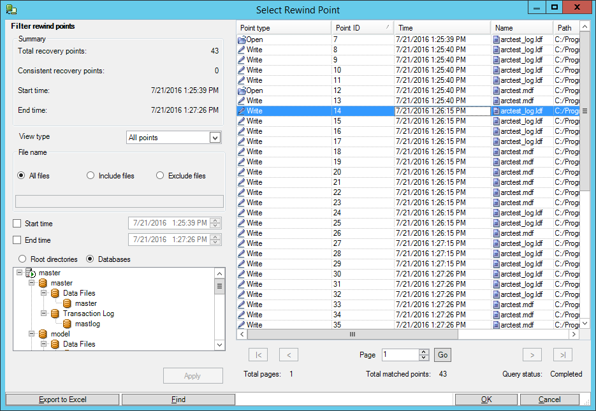Click the pencil Write icon for point 35

click(242, 325)
